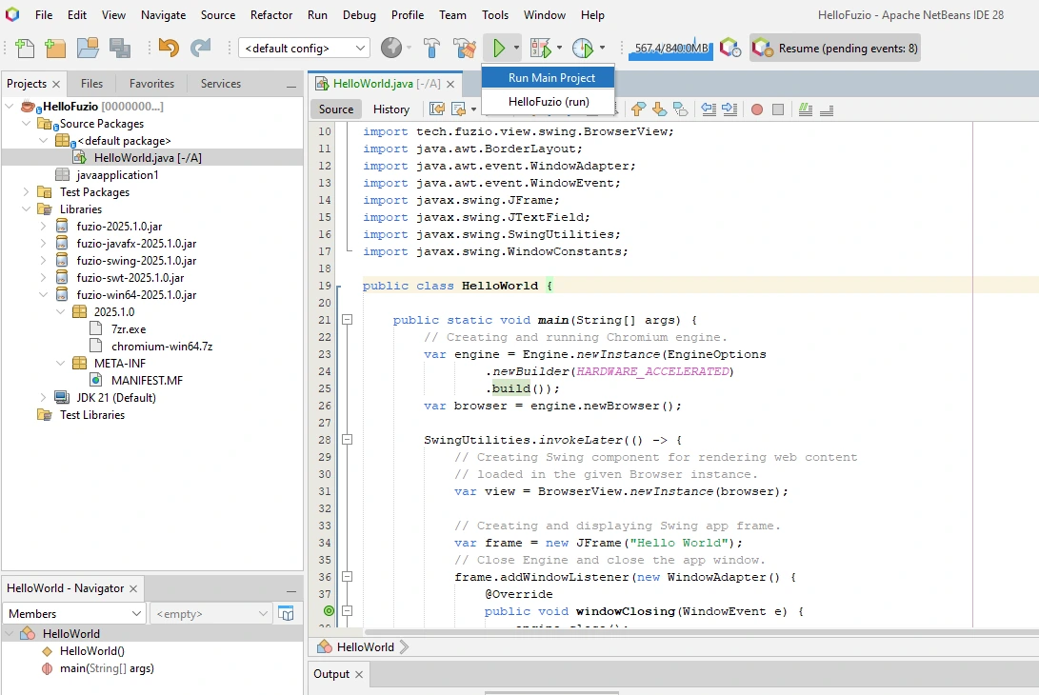Screen dimensions: 1039x695
Task: Click the garbage collection profiler icon
Action: pos(730,48)
